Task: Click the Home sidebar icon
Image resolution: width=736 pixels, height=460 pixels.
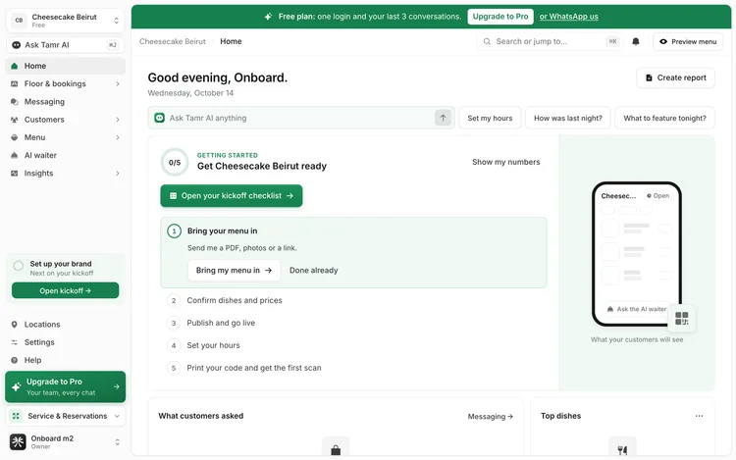Action: pos(15,66)
